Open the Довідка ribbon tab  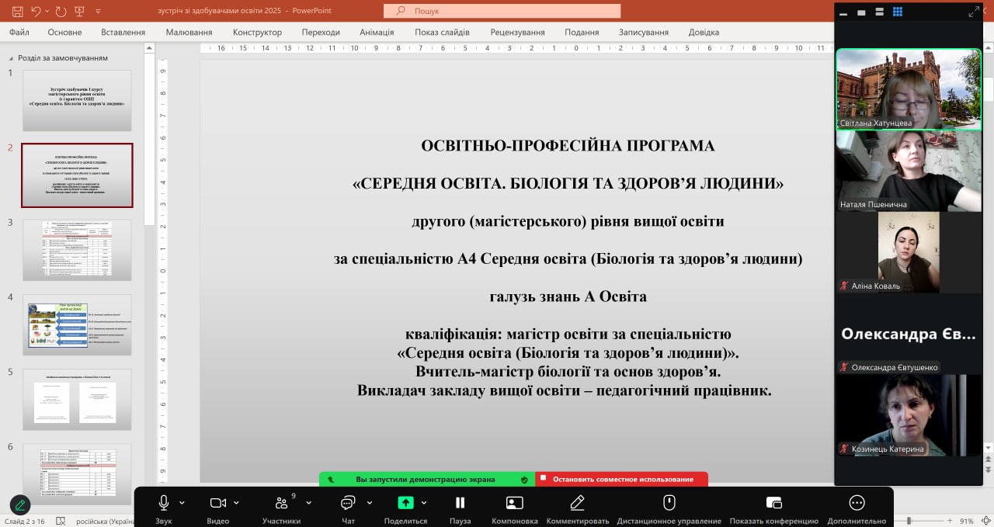[704, 32]
